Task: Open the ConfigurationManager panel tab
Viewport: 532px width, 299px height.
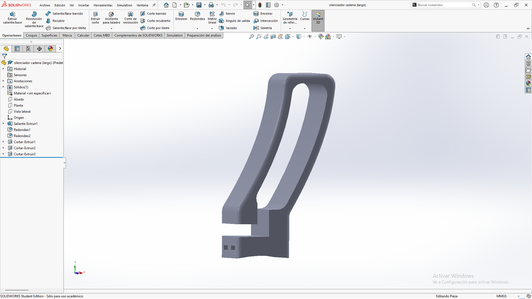Action: coord(28,49)
